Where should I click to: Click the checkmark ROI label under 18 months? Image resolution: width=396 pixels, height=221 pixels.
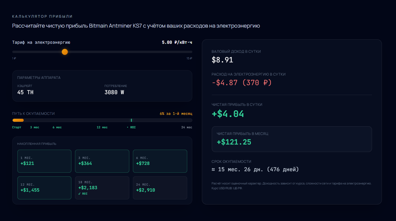point(83,194)
